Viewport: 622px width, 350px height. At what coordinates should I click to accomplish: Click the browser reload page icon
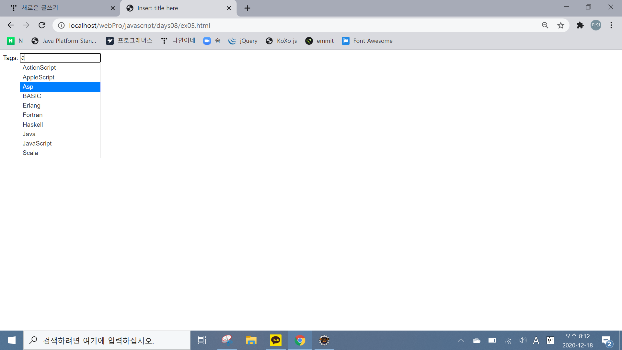click(x=42, y=25)
